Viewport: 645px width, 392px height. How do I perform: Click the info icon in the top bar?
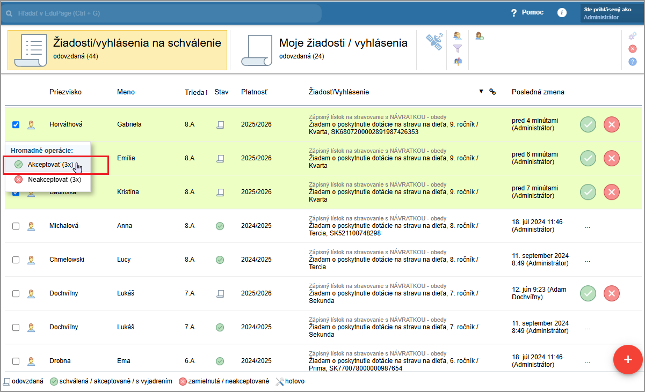(562, 12)
